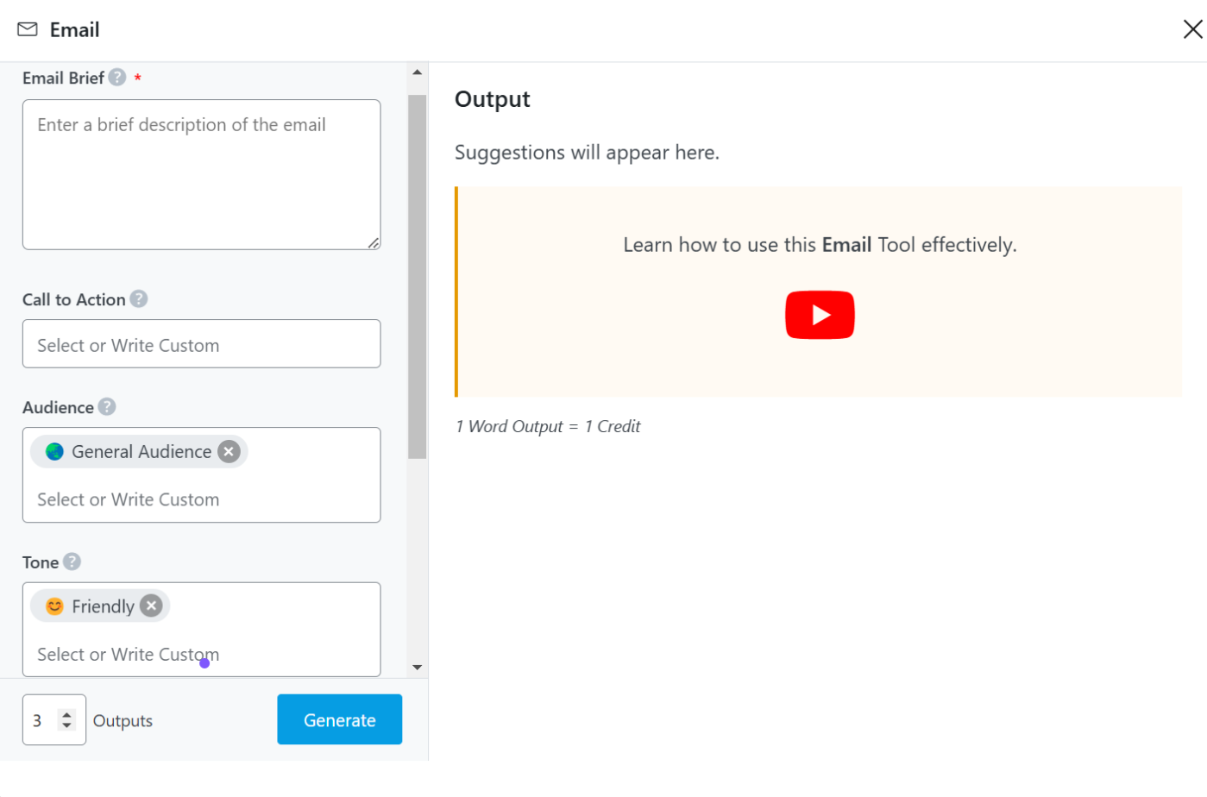Decrease the number of outputs with down arrow
The width and height of the screenshot is (1207, 797).
(x=66, y=725)
